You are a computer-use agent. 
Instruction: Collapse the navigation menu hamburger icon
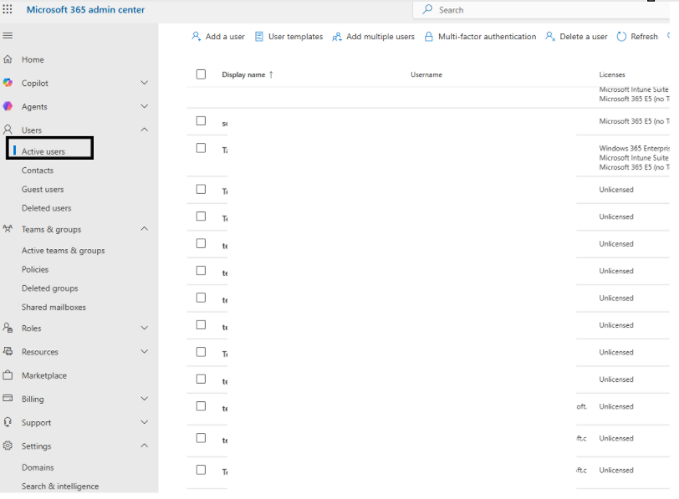point(8,35)
